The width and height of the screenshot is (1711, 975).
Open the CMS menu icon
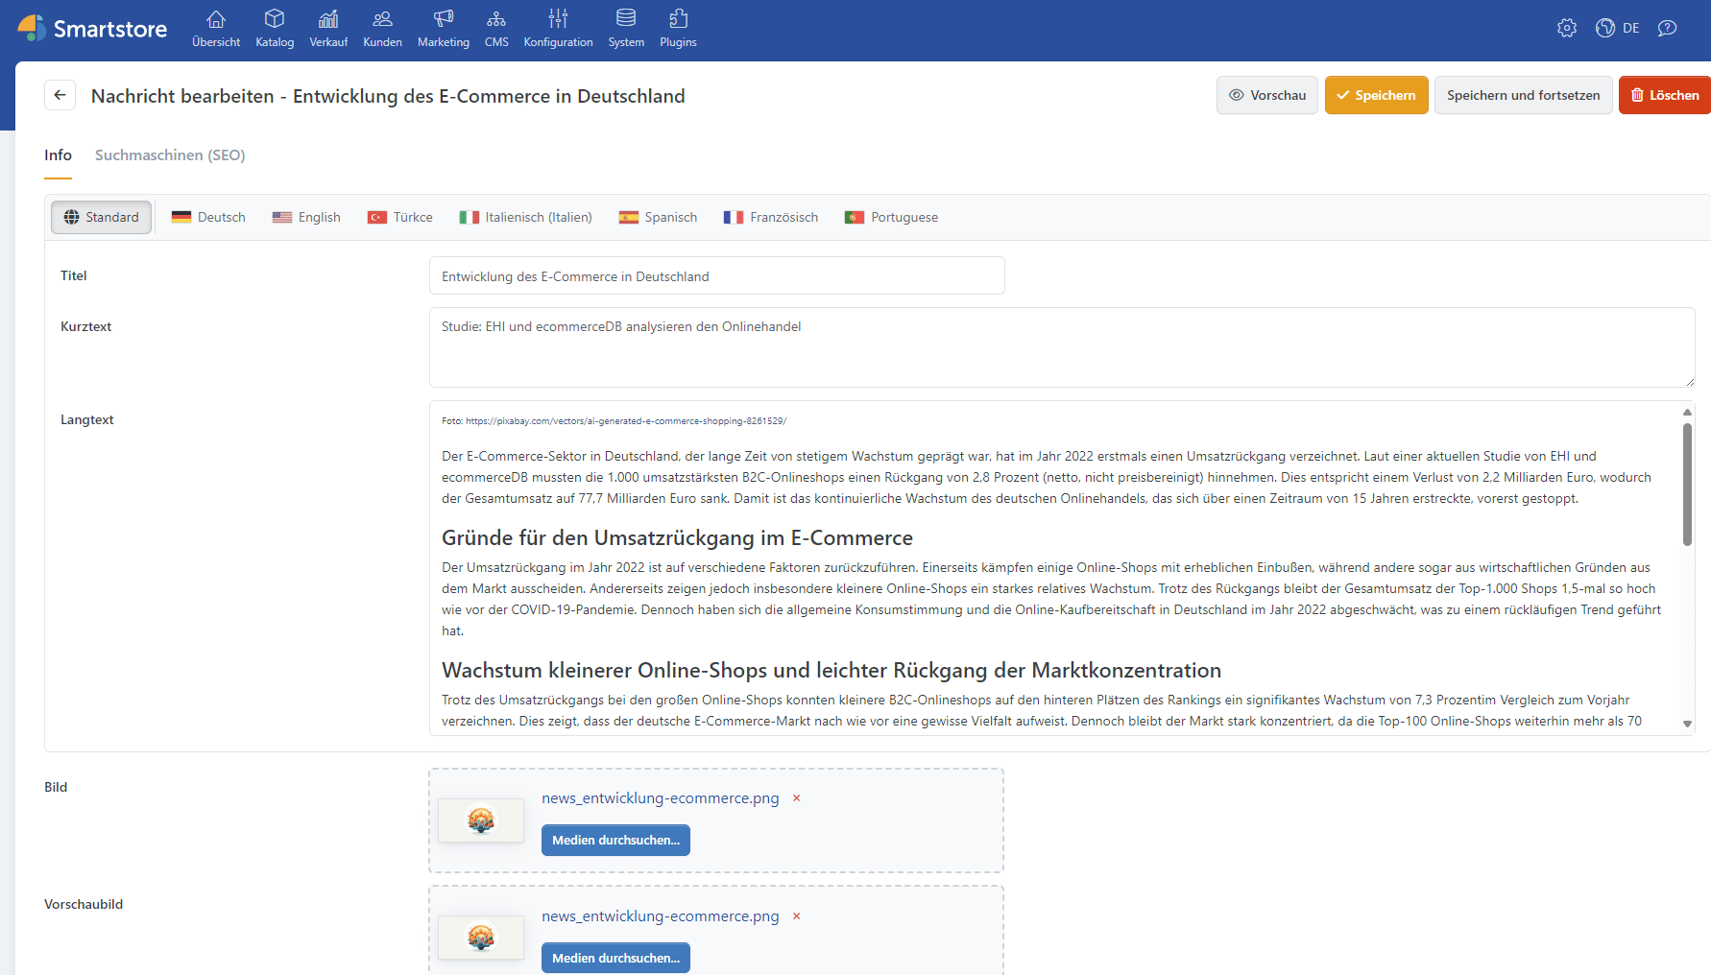496,19
